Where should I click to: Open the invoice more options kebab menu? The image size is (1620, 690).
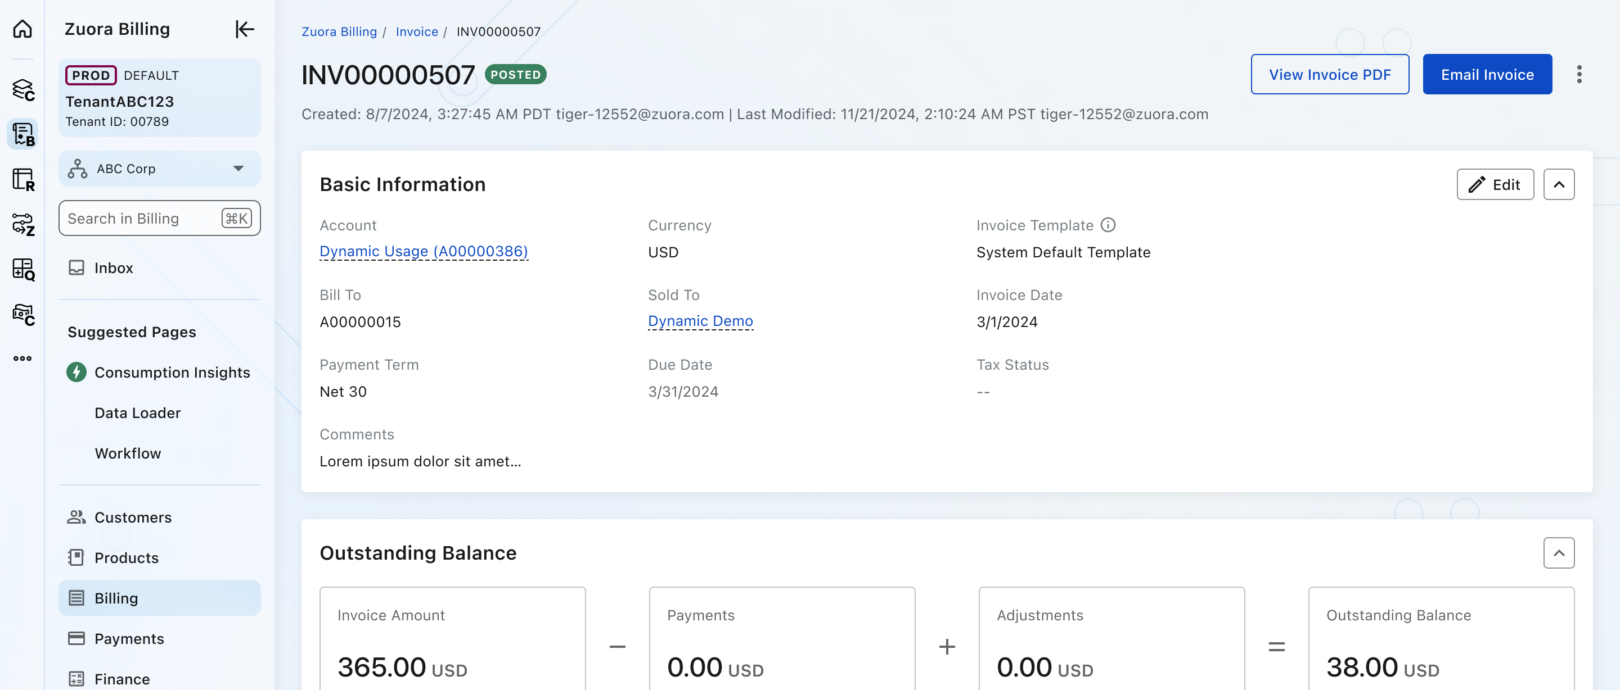[x=1578, y=74]
